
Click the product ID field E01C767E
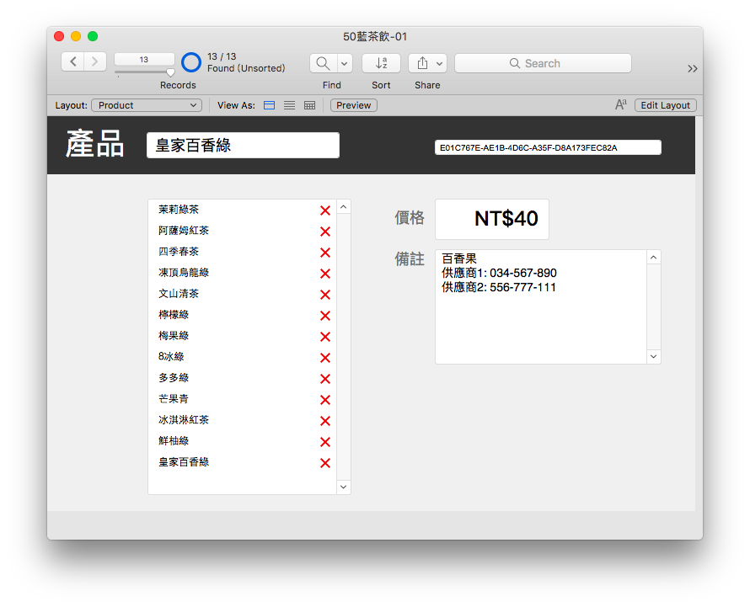[548, 147]
